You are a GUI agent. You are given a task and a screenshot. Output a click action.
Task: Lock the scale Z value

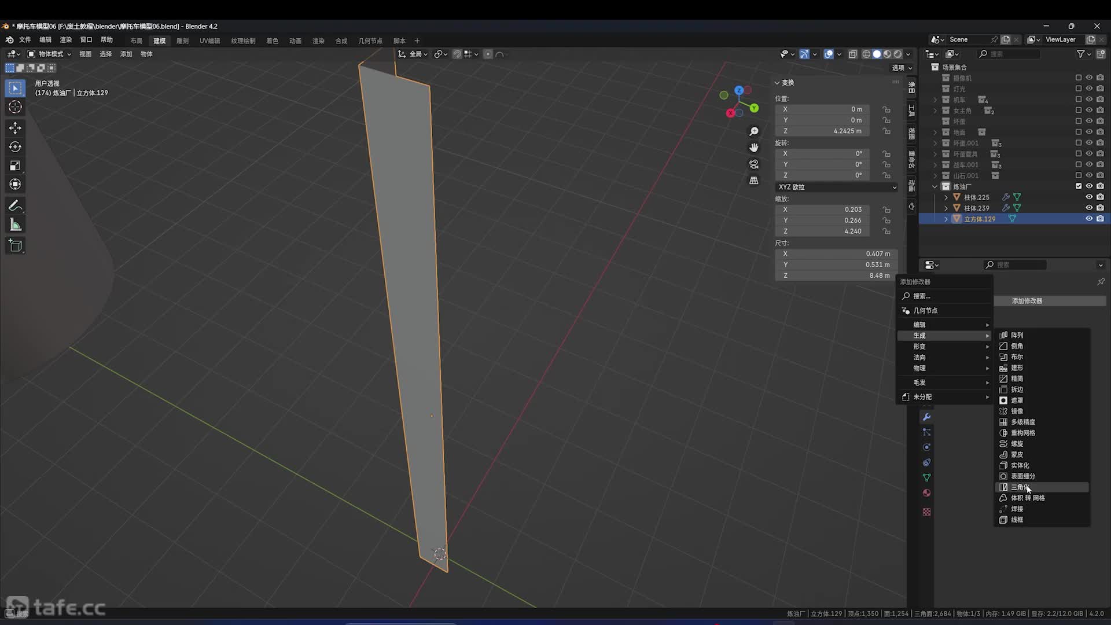click(x=886, y=231)
